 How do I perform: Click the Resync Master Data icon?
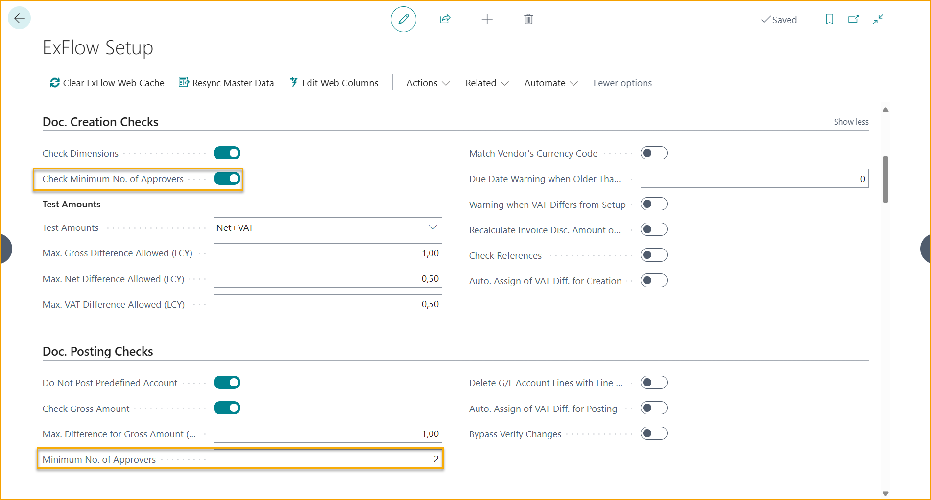(x=183, y=82)
